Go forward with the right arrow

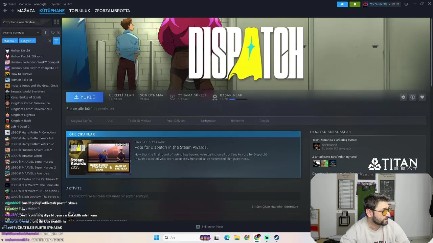13,11
